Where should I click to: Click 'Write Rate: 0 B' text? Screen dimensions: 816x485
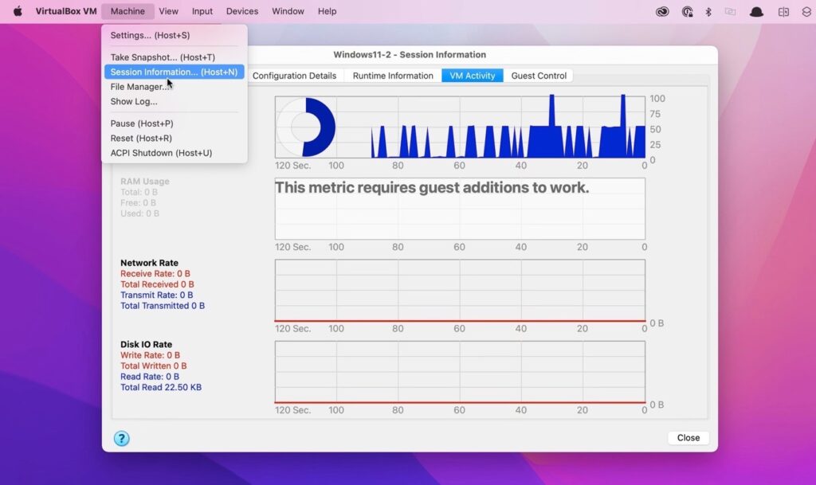tap(150, 355)
